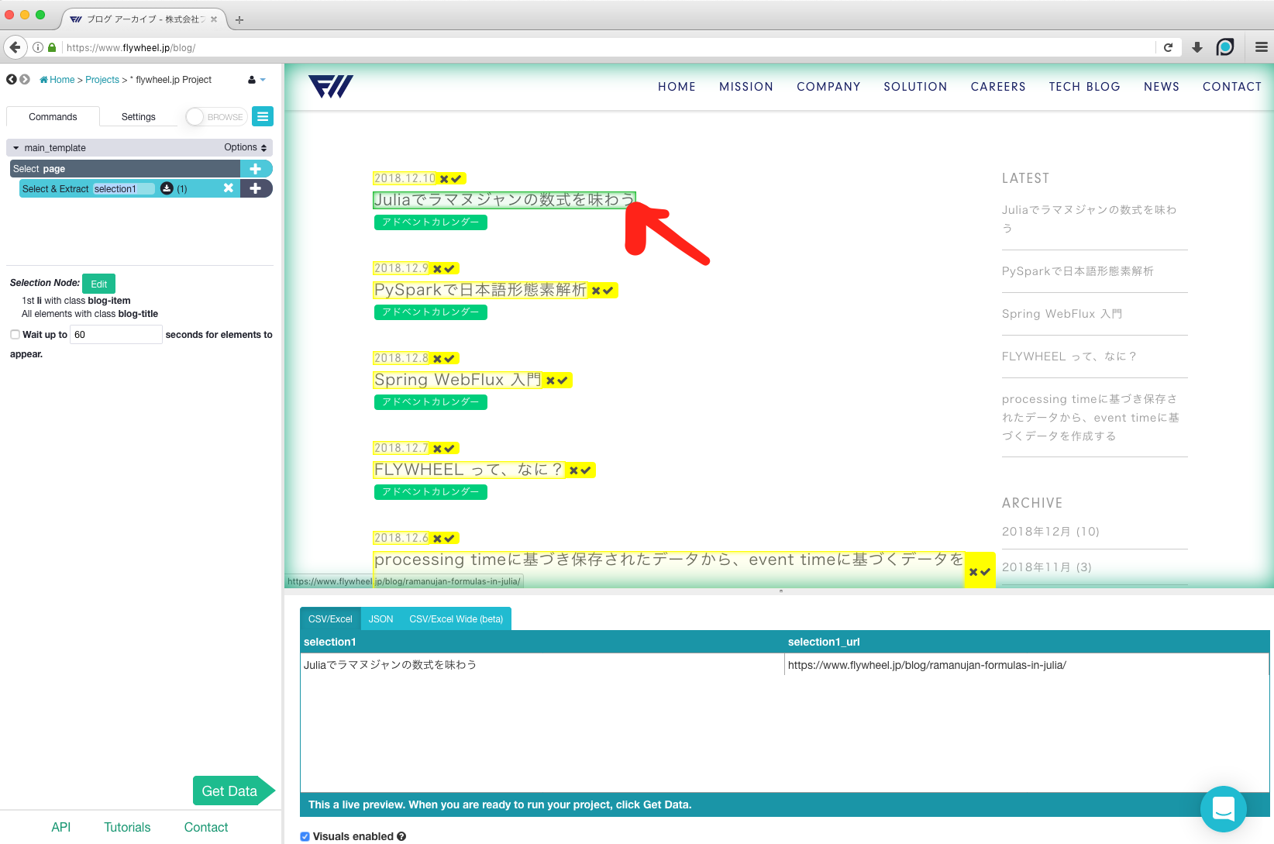The image size is (1274, 844).
Task: Click the checkmark beside the PySpark title
Action: 608,291
